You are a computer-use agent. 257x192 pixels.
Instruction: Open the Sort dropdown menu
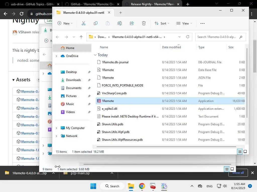[162, 23]
